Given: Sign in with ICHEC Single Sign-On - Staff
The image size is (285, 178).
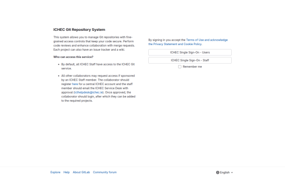Looking at the screenshot, I should 190,60.
